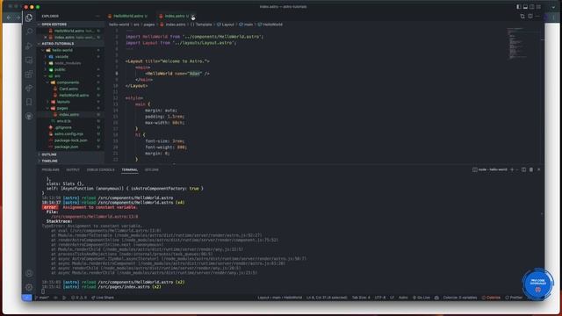562x316 pixels.
Task: Switch to GitLens panel tab
Action: click(x=152, y=169)
